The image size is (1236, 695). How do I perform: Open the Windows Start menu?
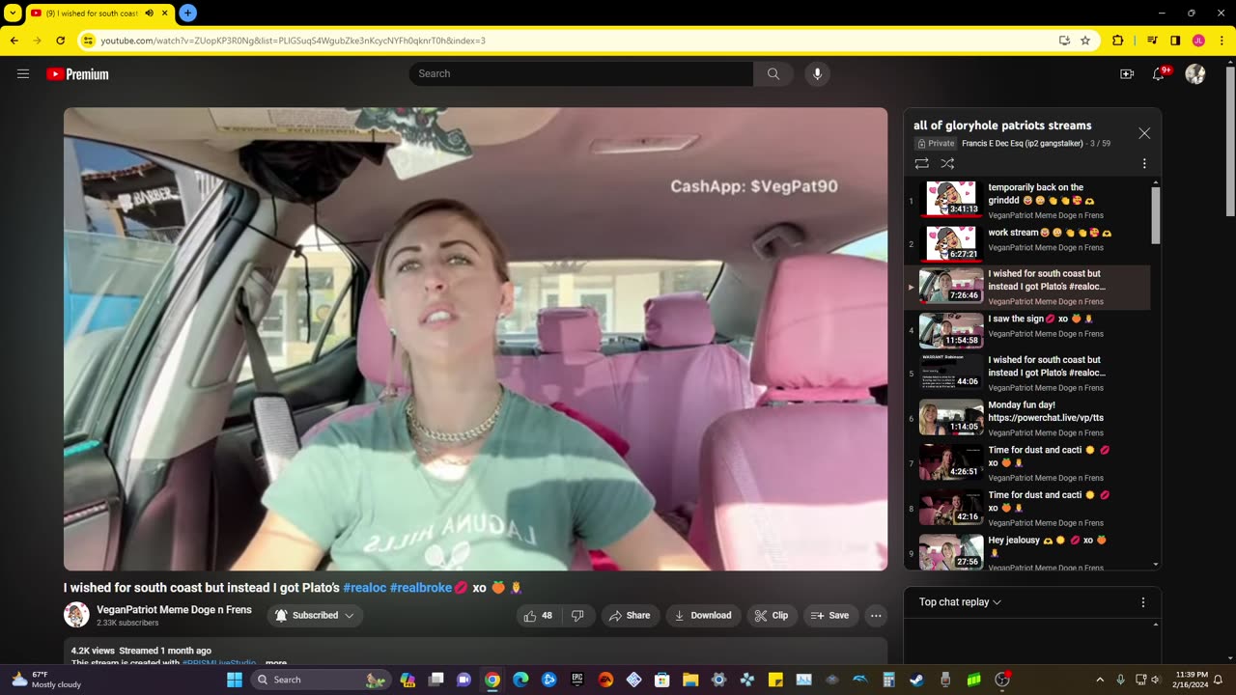[234, 680]
